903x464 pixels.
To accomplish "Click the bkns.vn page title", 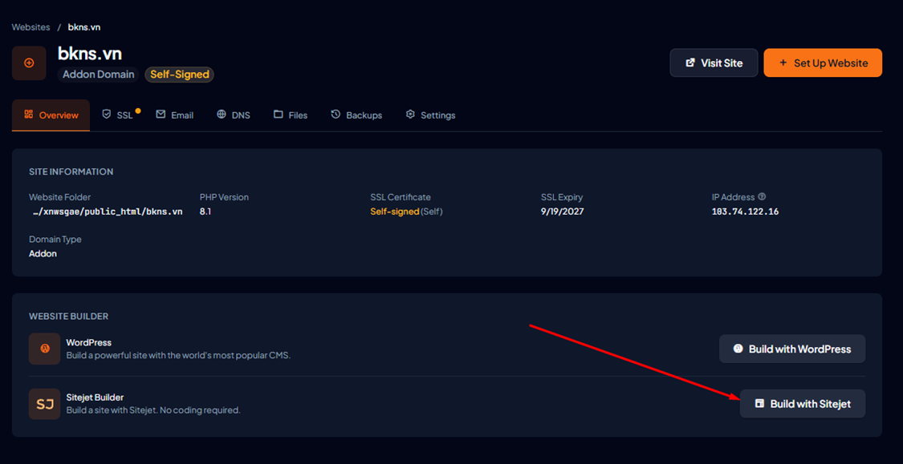I will click(x=90, y=54).
